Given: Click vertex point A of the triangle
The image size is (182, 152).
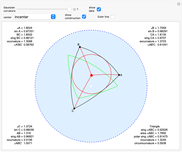Looking at the screenshot, I should pyautogui.click(x=119, y=75).
